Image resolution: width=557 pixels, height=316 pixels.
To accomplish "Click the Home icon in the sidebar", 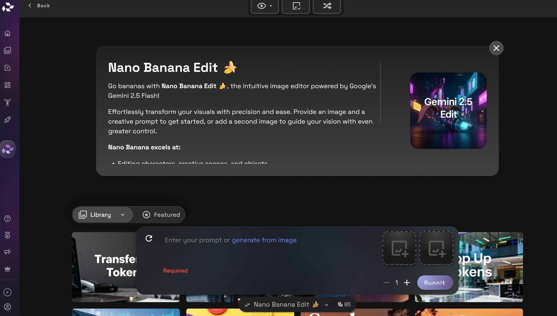I will click(x=8, y=33).
